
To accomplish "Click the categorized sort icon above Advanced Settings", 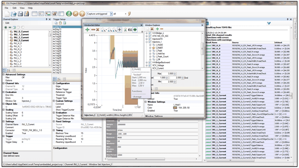I will pyautogui.click(x=4, y=70).
